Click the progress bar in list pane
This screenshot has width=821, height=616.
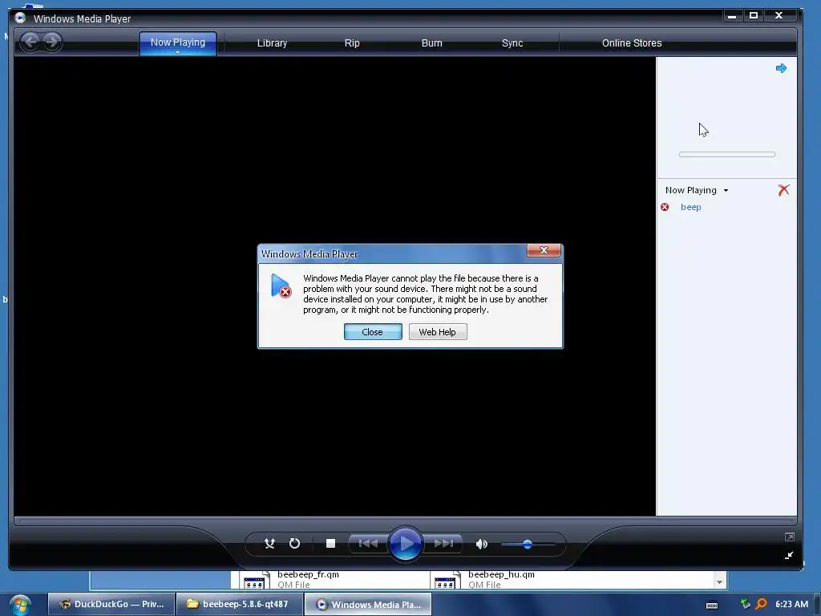[x=726, y=155]
